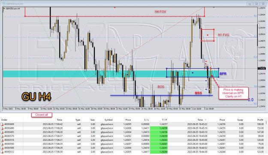Click the current price marker on price scale
268x155 pixels.
(x=262, y=68)
